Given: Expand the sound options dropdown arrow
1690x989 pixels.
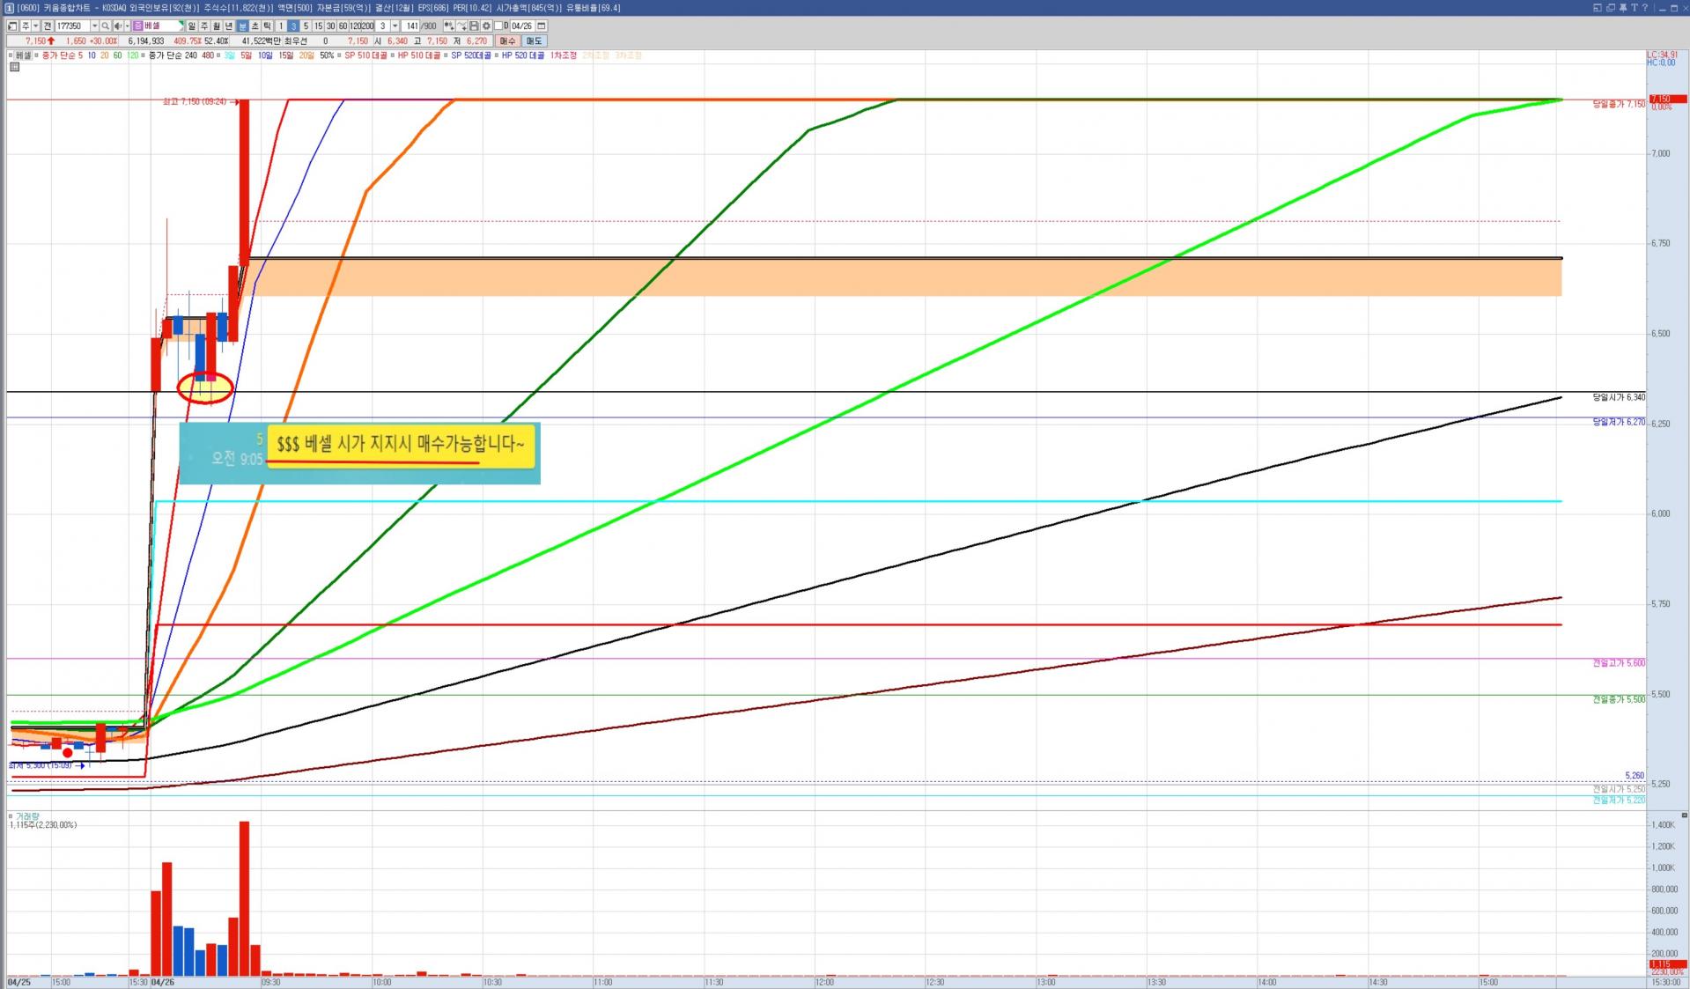Looking at the screenshot, I should (x=127, y=26).
